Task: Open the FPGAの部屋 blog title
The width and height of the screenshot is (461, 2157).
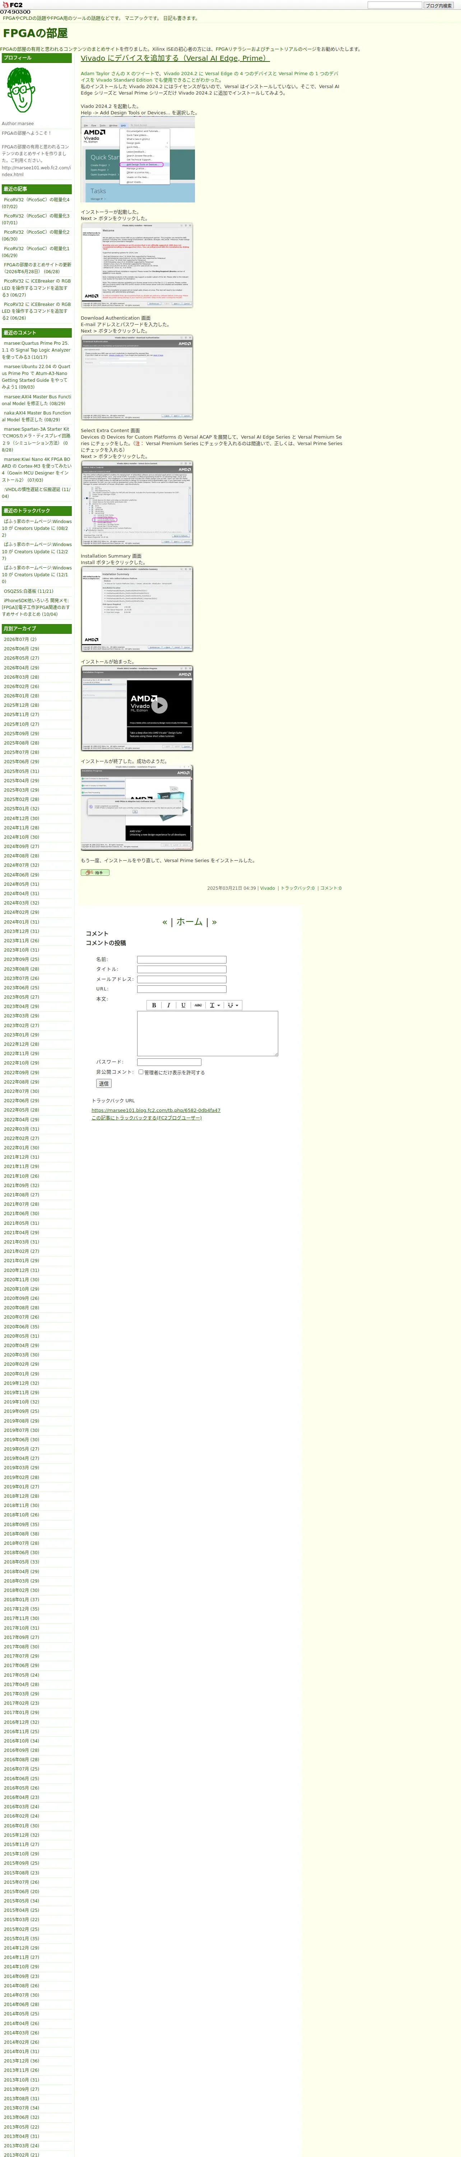Action: click(35, 33)
